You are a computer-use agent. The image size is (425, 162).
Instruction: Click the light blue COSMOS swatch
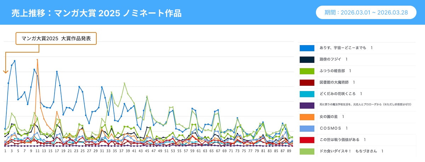[x=307, y=128]
